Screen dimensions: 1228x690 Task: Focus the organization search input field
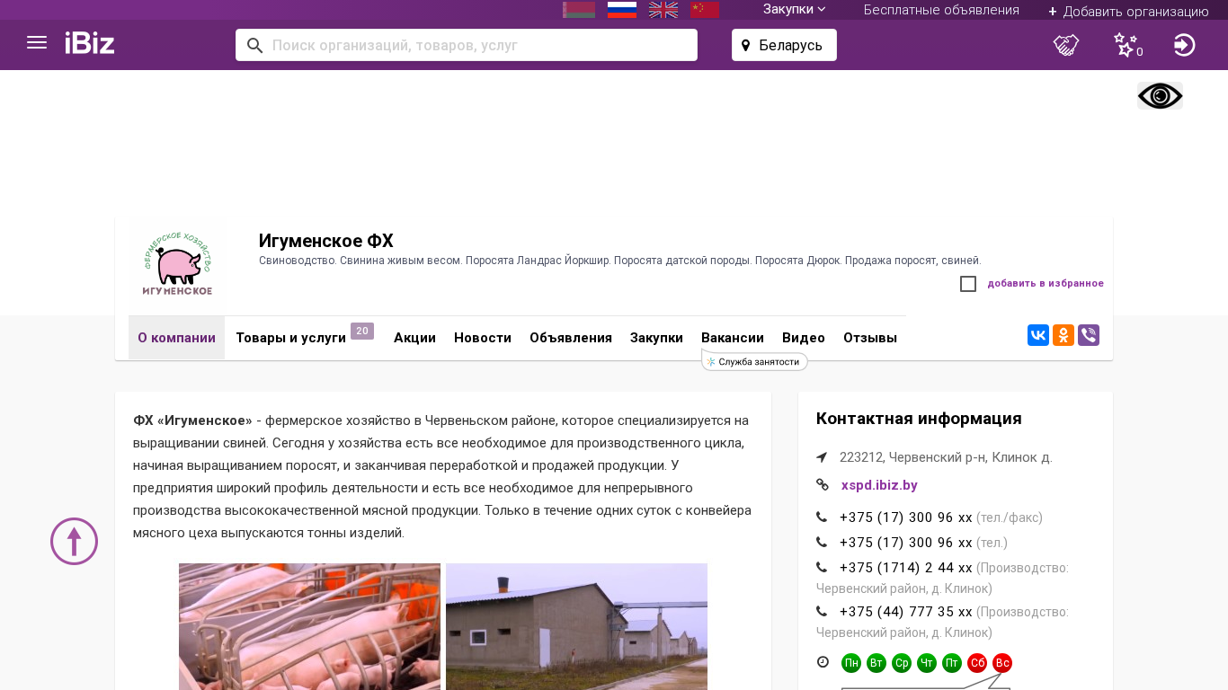[467, 45]
